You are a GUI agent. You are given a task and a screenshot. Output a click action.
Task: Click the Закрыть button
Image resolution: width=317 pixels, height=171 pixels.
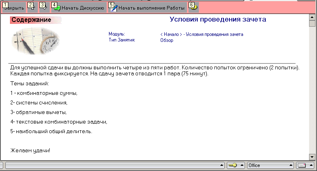coord(14,8)
